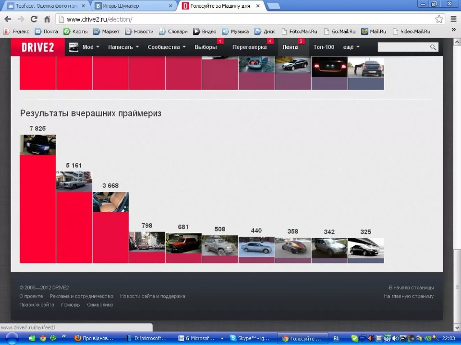Viewport: 461px width, 345px height.
Task: Open the Video.Mail.Ru bookmark
Action: click(412, 31)
